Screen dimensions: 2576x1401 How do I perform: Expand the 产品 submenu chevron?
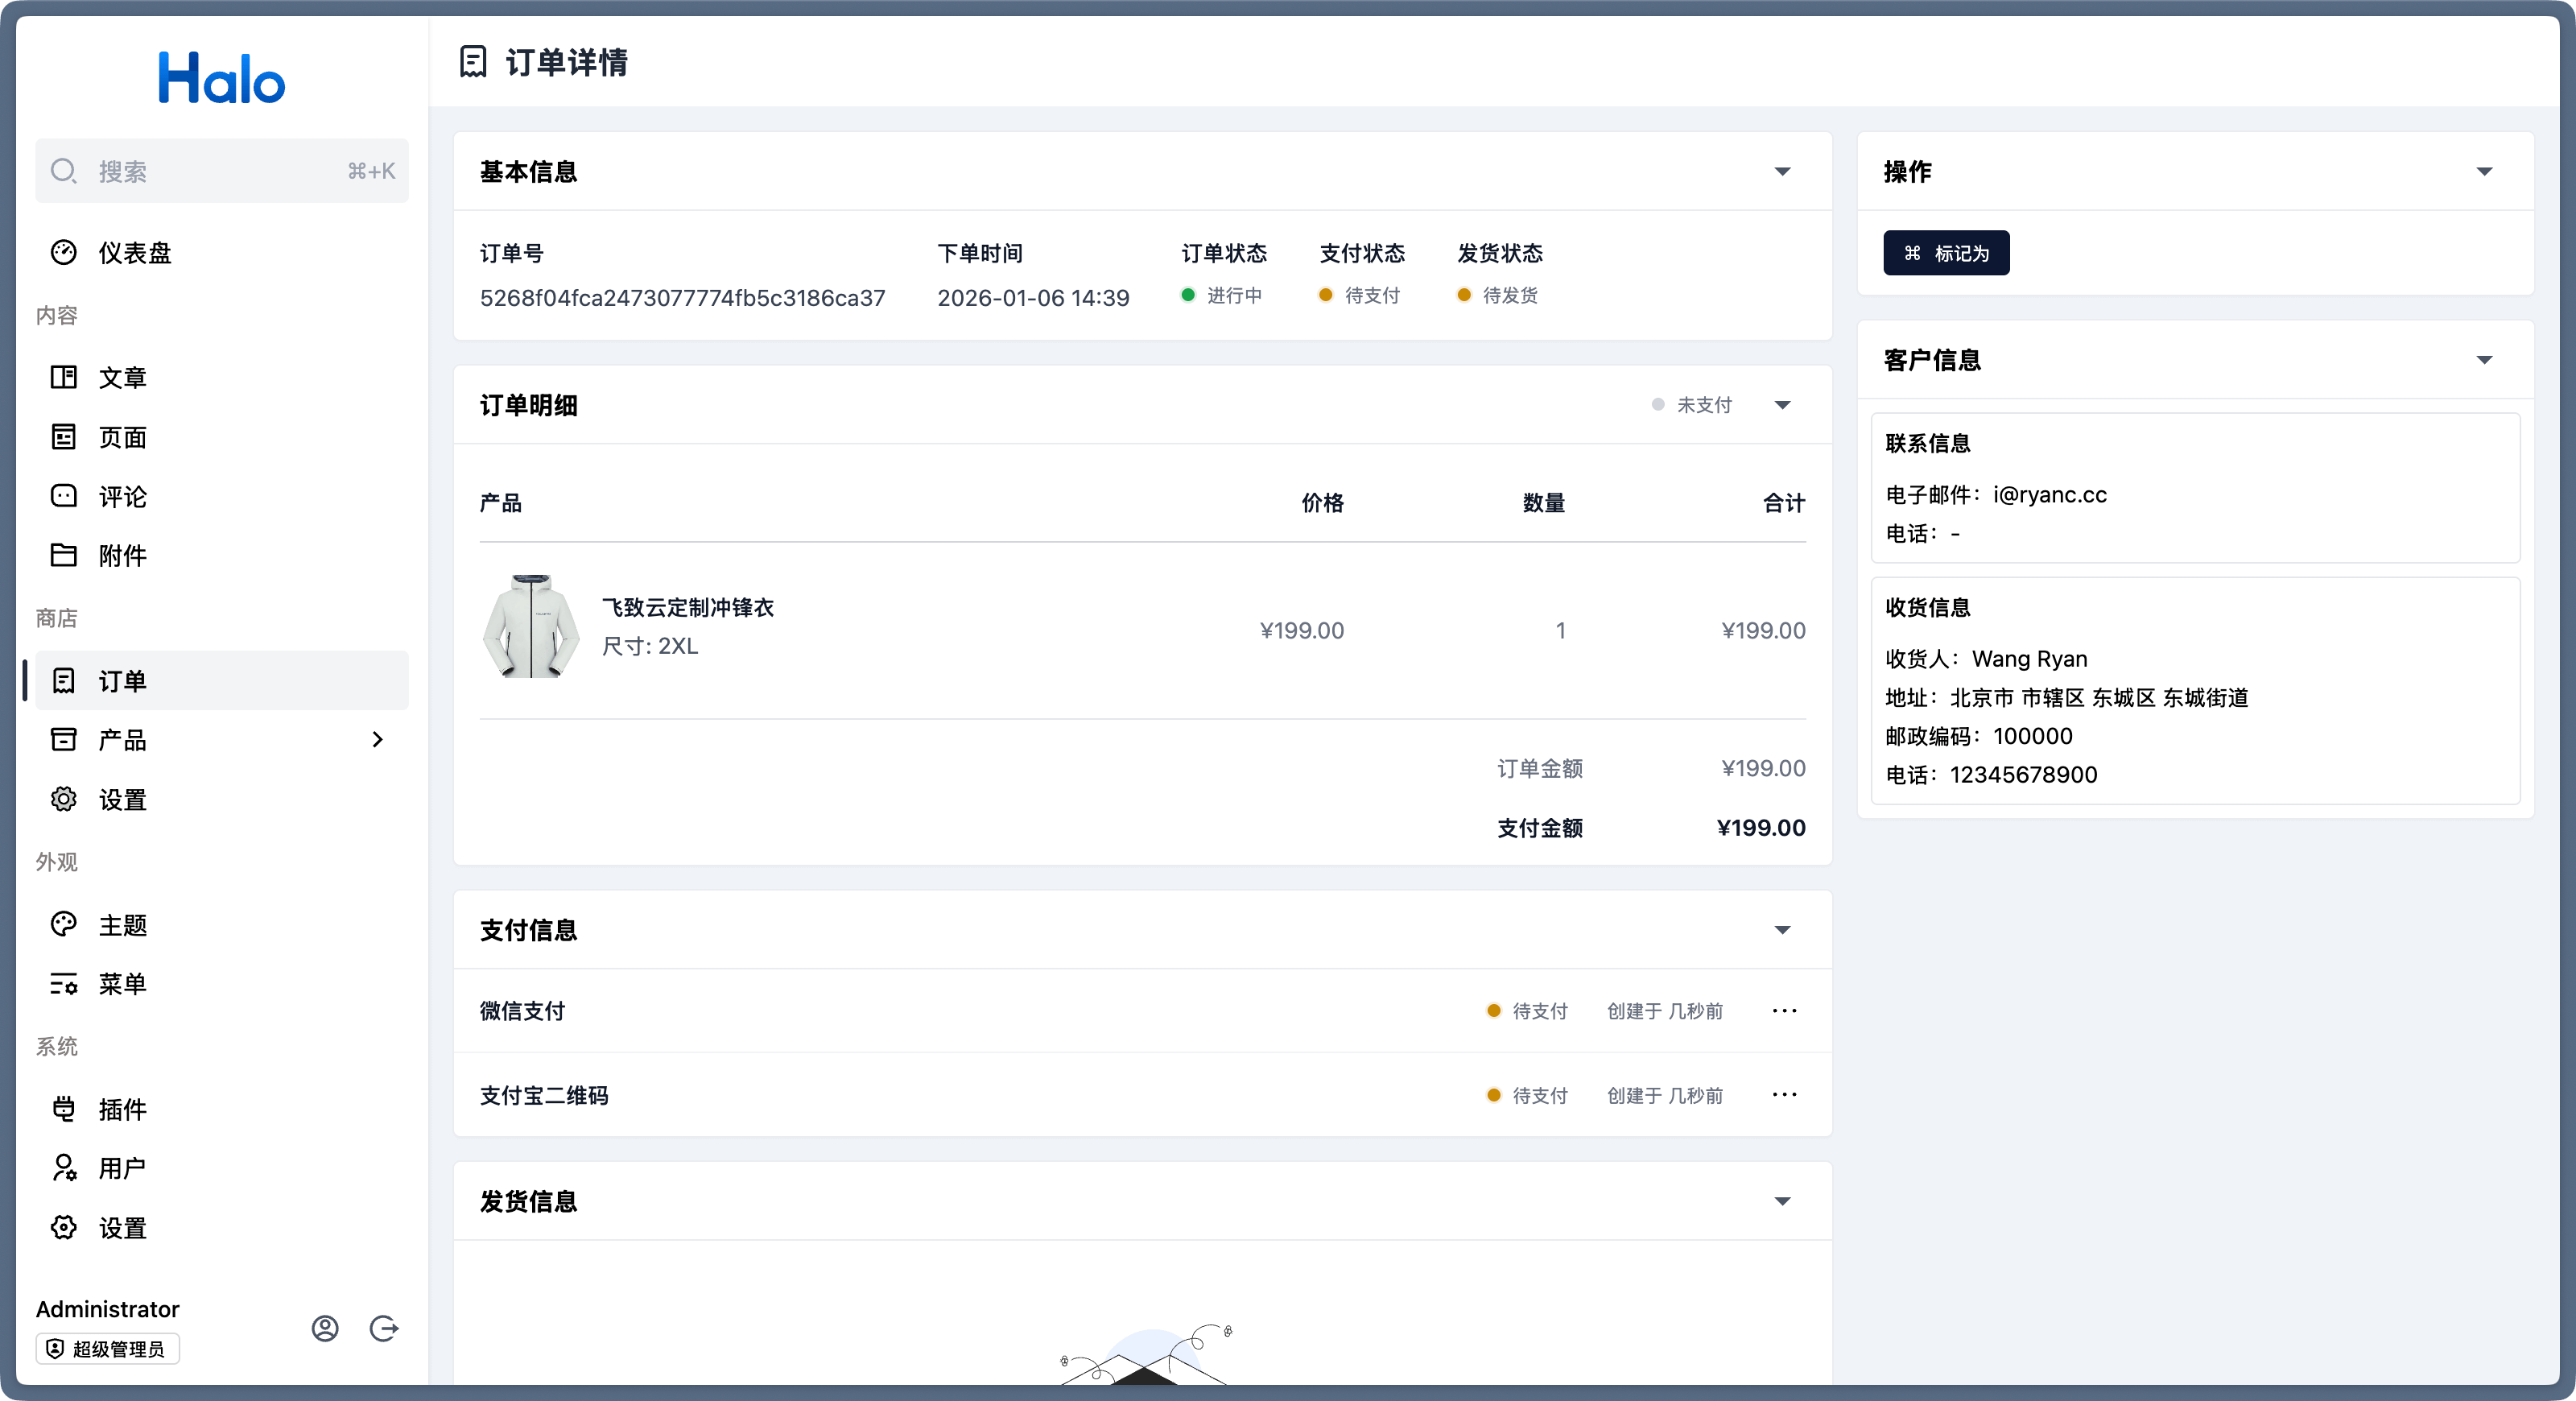tap(377, 739)
